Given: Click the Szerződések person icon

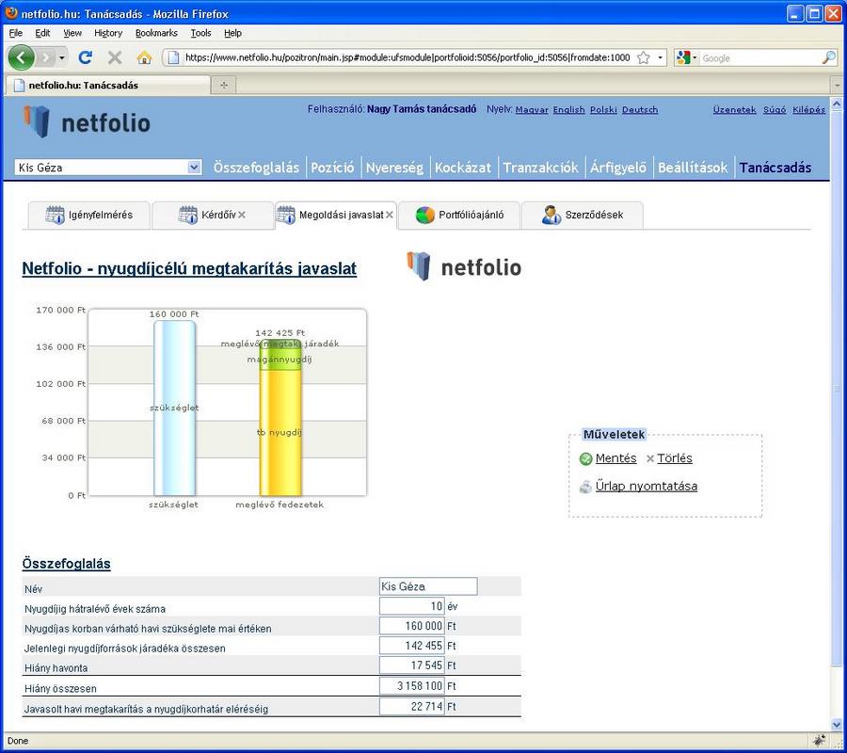Looking at the screenshot, I should (551, 215).
